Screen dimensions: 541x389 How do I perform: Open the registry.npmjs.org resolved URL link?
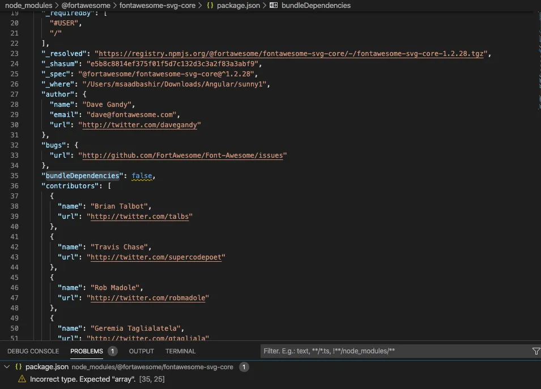(x=291, y=54)
